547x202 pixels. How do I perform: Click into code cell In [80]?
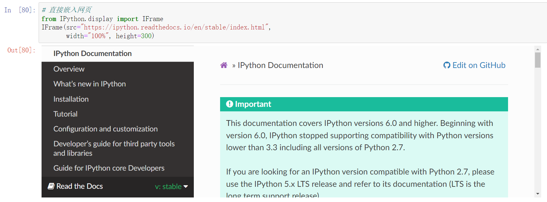tap(293, 23)
